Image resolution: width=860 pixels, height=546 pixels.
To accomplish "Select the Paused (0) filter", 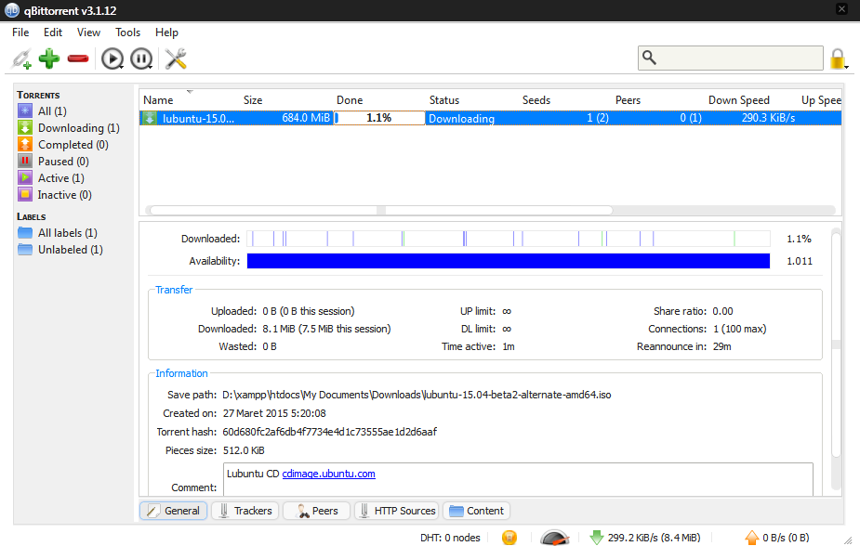I will pos(63,161).
